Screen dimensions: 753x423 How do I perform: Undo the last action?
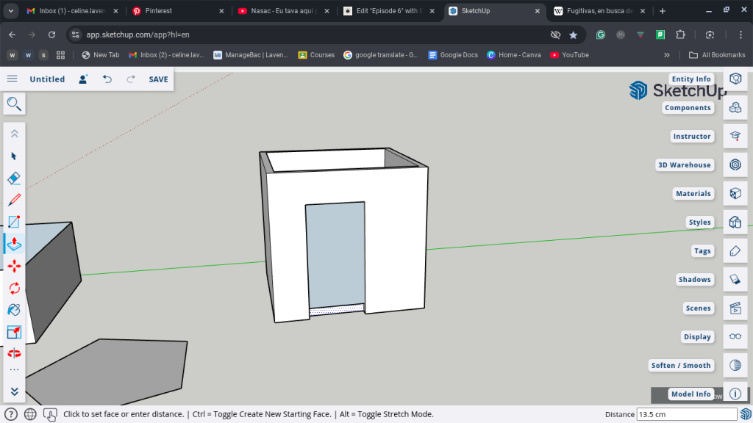coord(107,79)
